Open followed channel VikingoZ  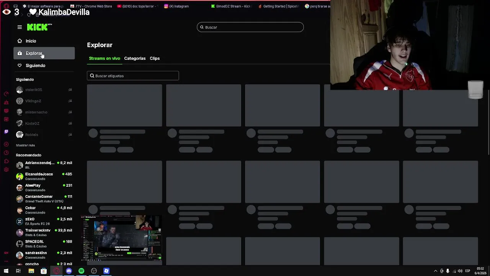[x=44, y=101]
